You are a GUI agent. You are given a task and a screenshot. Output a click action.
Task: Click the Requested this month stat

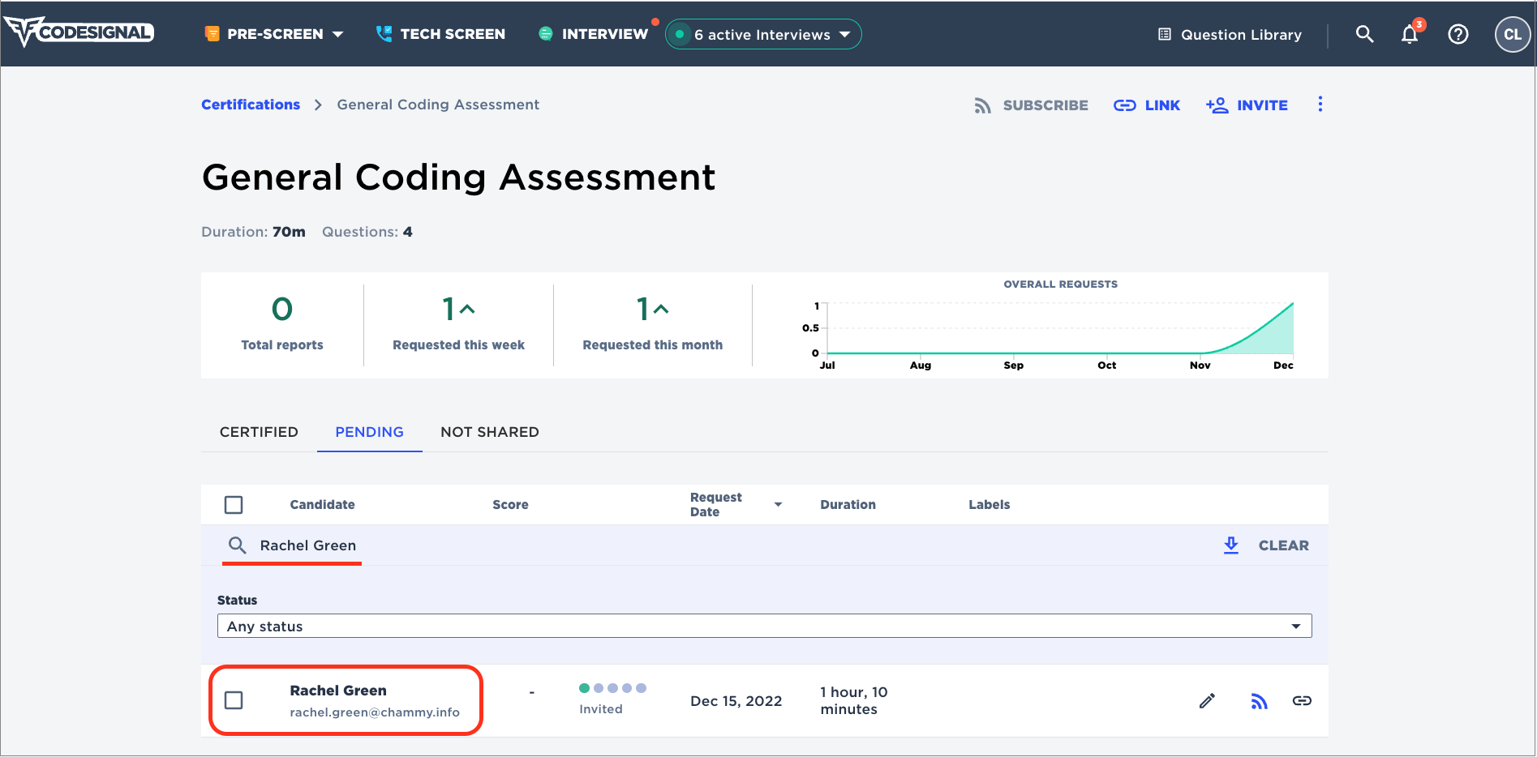652,324
